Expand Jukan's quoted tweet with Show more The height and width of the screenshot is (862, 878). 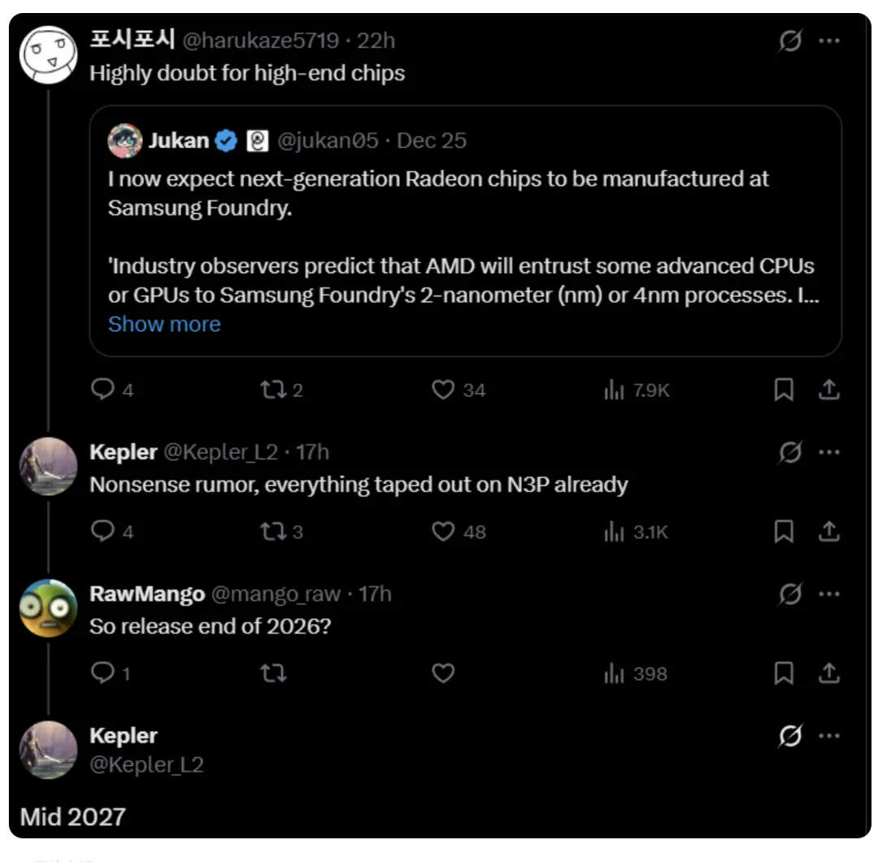coord(164,324)
